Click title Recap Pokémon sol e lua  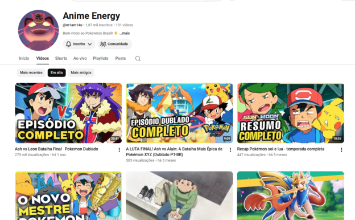coord(280,149)
